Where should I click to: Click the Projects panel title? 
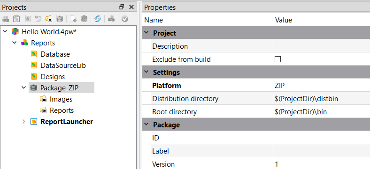pyautogui.click(x=14, y=7)
